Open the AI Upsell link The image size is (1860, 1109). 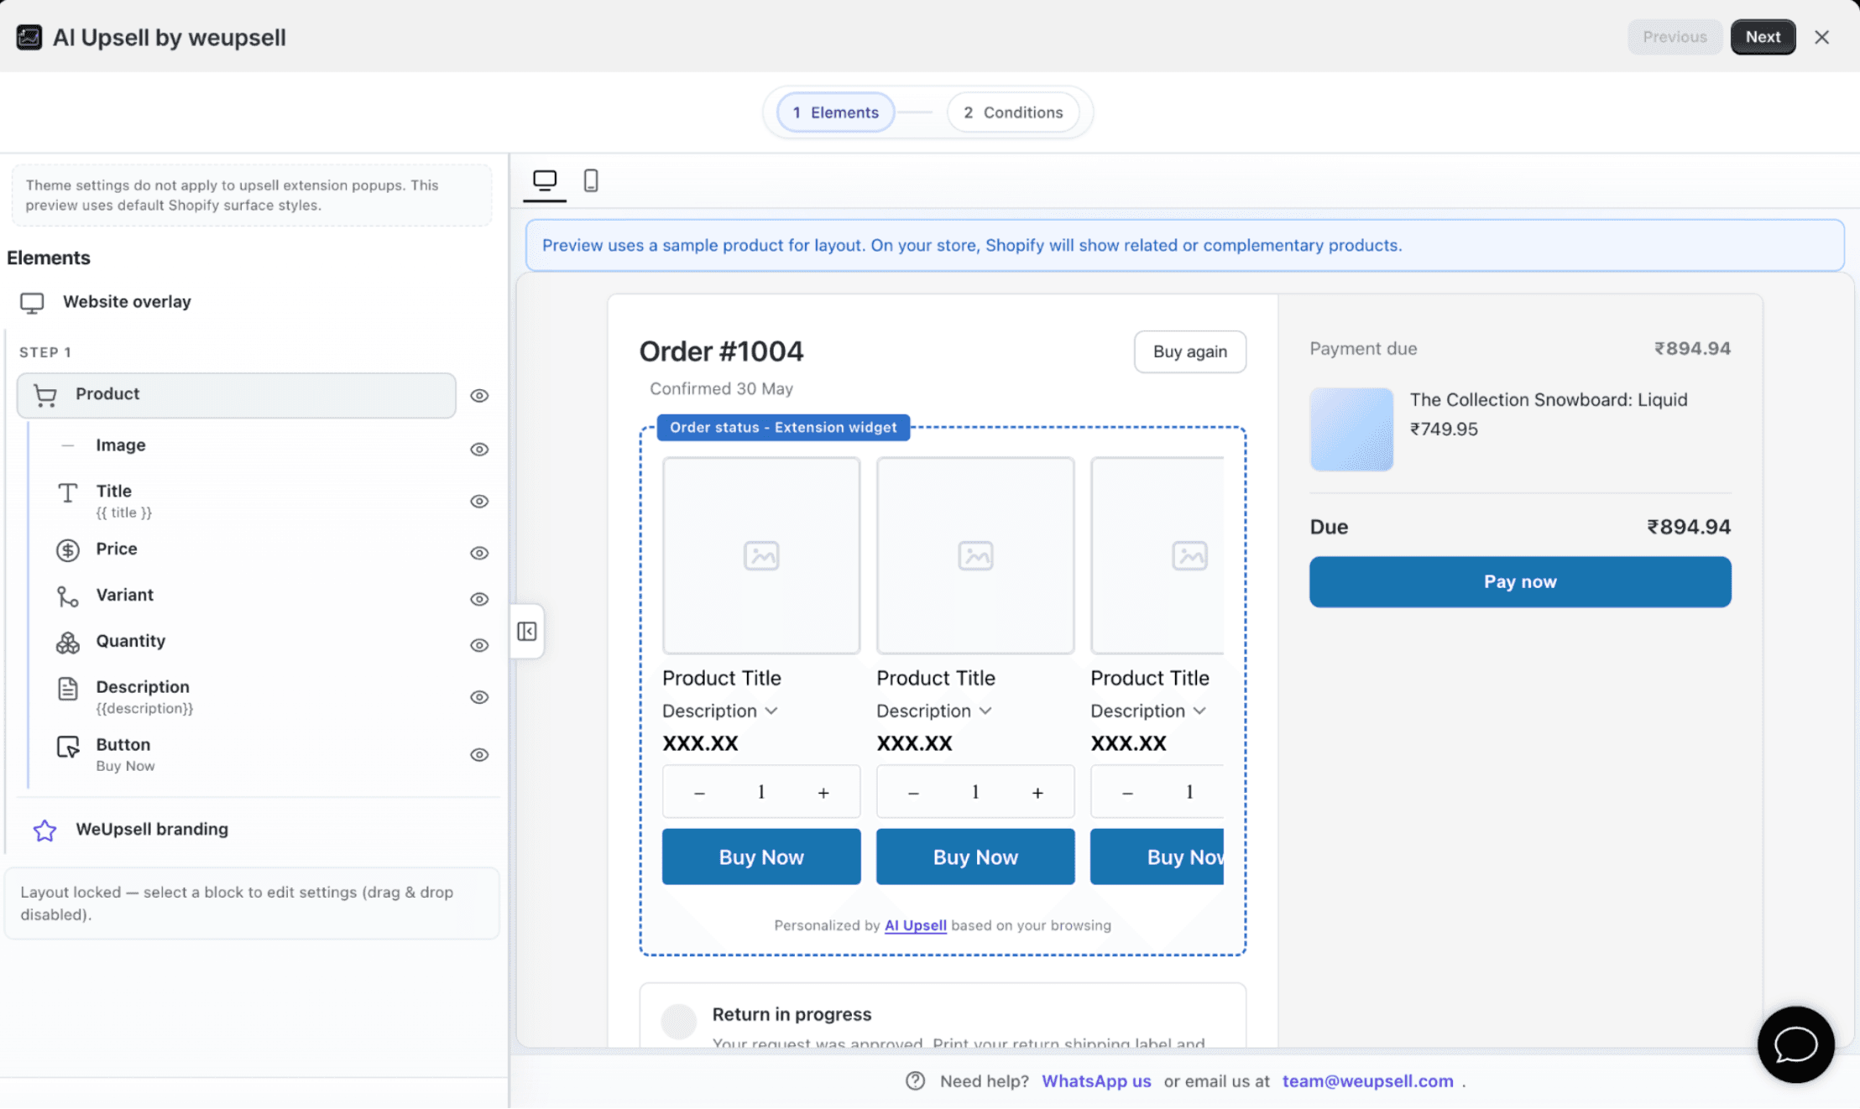tap(915, 925)
